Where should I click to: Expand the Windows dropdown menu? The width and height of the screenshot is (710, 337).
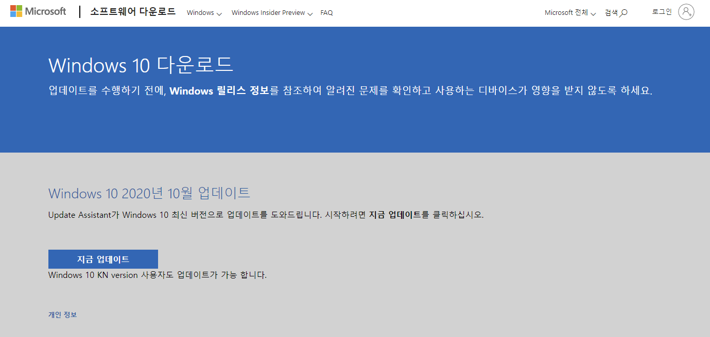point(204,13)
